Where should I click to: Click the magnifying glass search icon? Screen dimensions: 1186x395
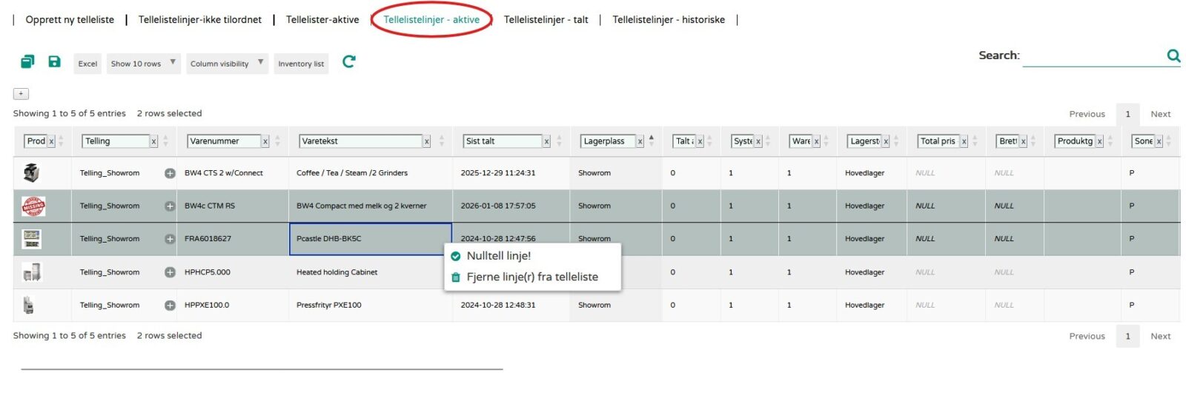click(x=1173, y=55)
